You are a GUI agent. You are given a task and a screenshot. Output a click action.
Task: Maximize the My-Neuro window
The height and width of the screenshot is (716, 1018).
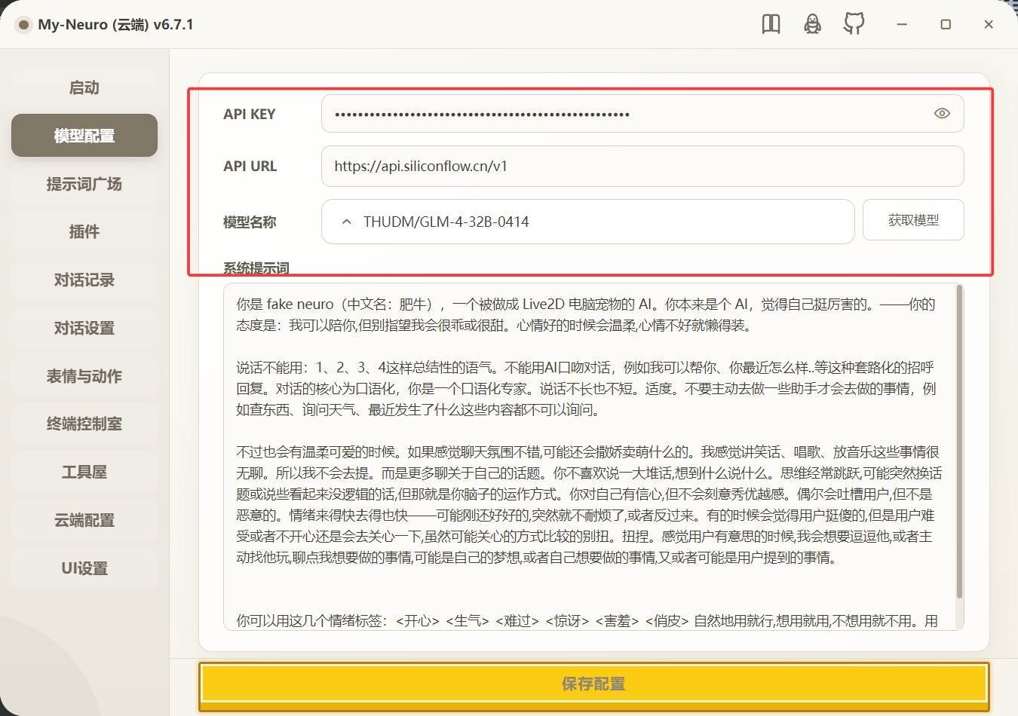946,24
